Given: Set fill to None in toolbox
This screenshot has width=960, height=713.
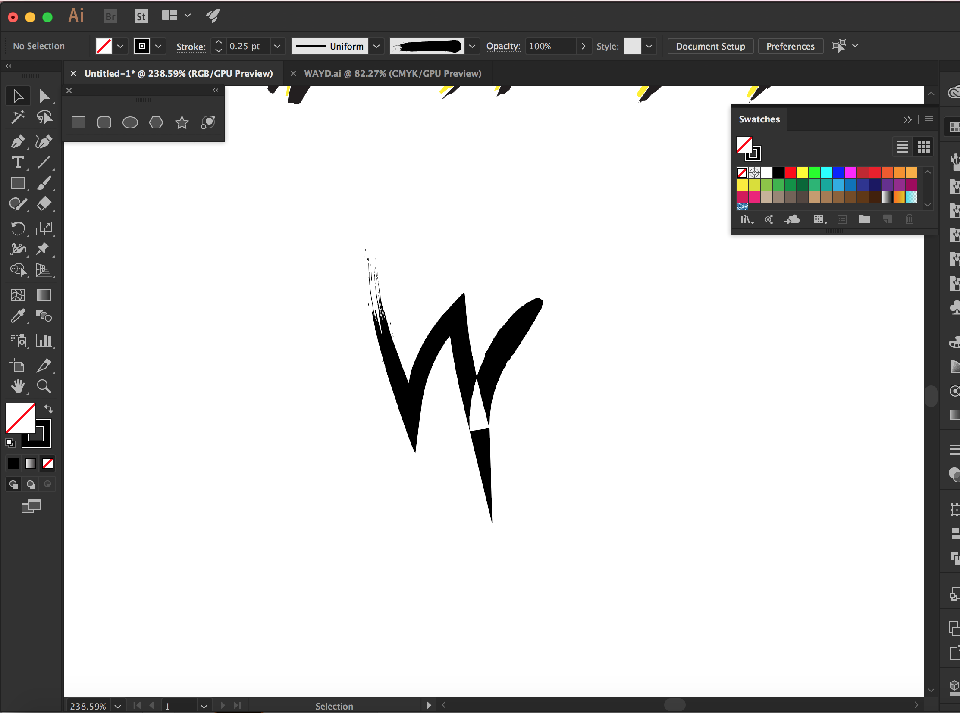Looking at the screenshot, I should click(x=48, y=463).
